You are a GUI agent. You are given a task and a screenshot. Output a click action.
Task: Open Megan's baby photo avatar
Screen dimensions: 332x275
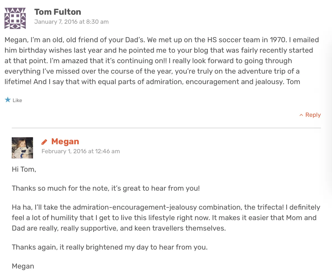tap(22, 148)
